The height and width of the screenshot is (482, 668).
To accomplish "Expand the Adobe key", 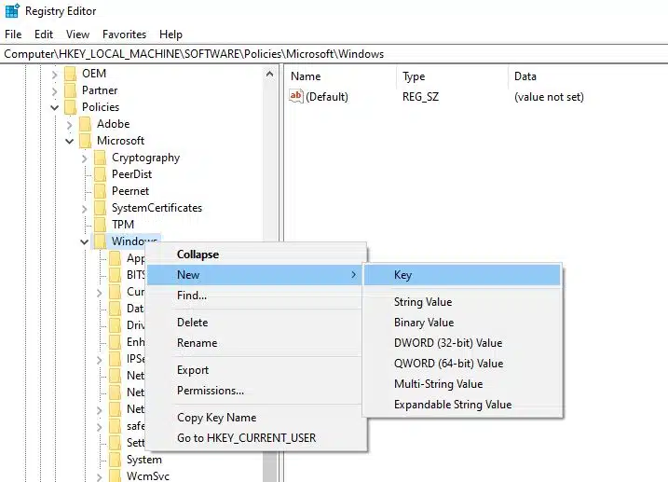I will point(70,124).
